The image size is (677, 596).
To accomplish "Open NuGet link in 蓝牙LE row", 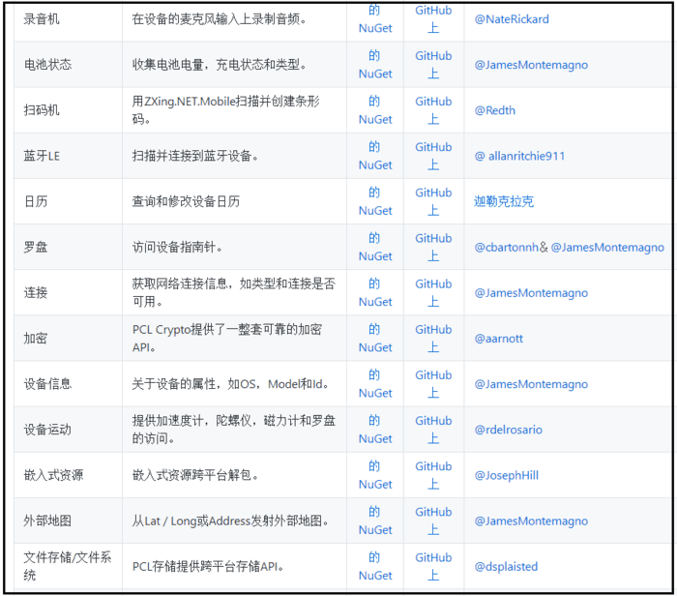I will (x=375, y=156).
